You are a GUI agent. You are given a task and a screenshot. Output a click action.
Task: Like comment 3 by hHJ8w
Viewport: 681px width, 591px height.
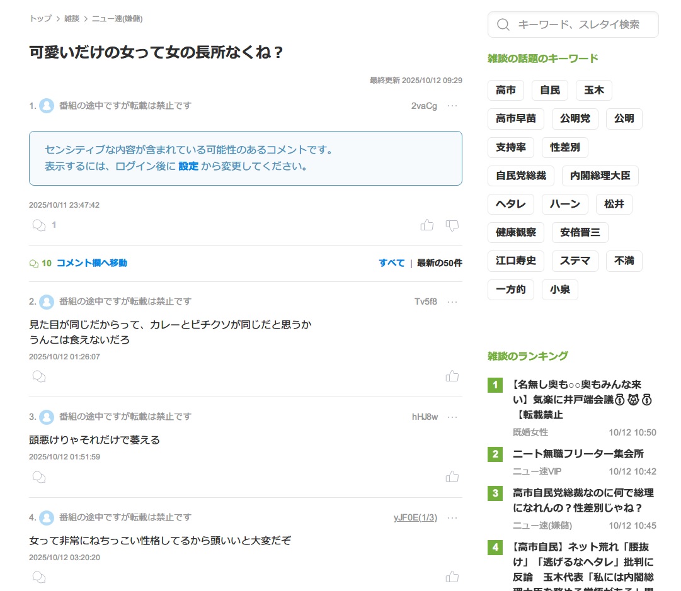point(452,476)
